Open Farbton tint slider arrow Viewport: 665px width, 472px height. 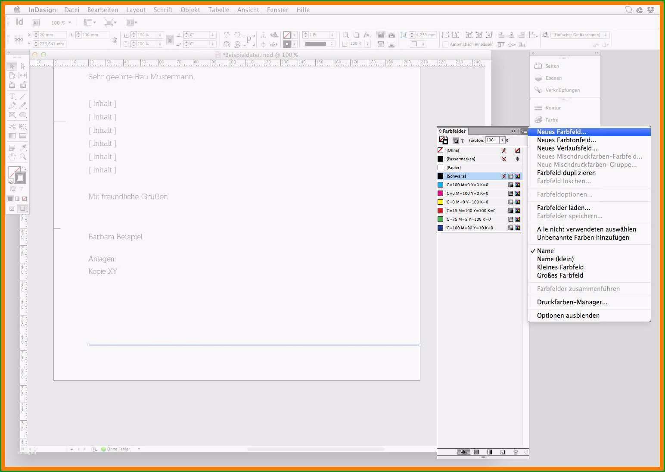(502, 140)
